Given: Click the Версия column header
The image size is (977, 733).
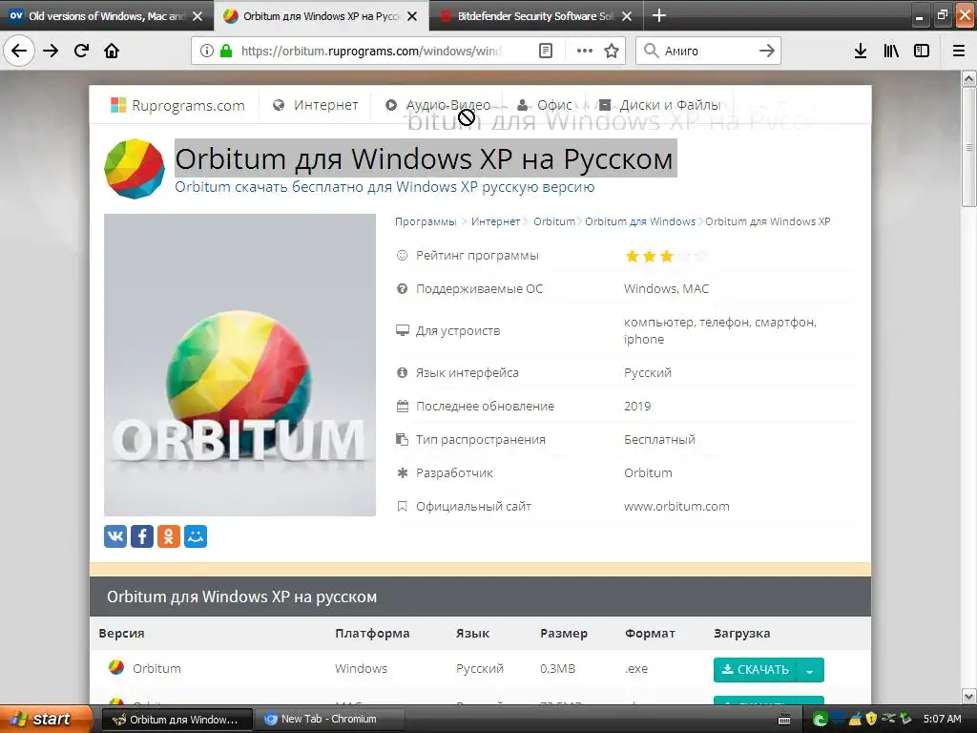Looking at the screenshot, I should pyautogui.click(x=121, y=634).
